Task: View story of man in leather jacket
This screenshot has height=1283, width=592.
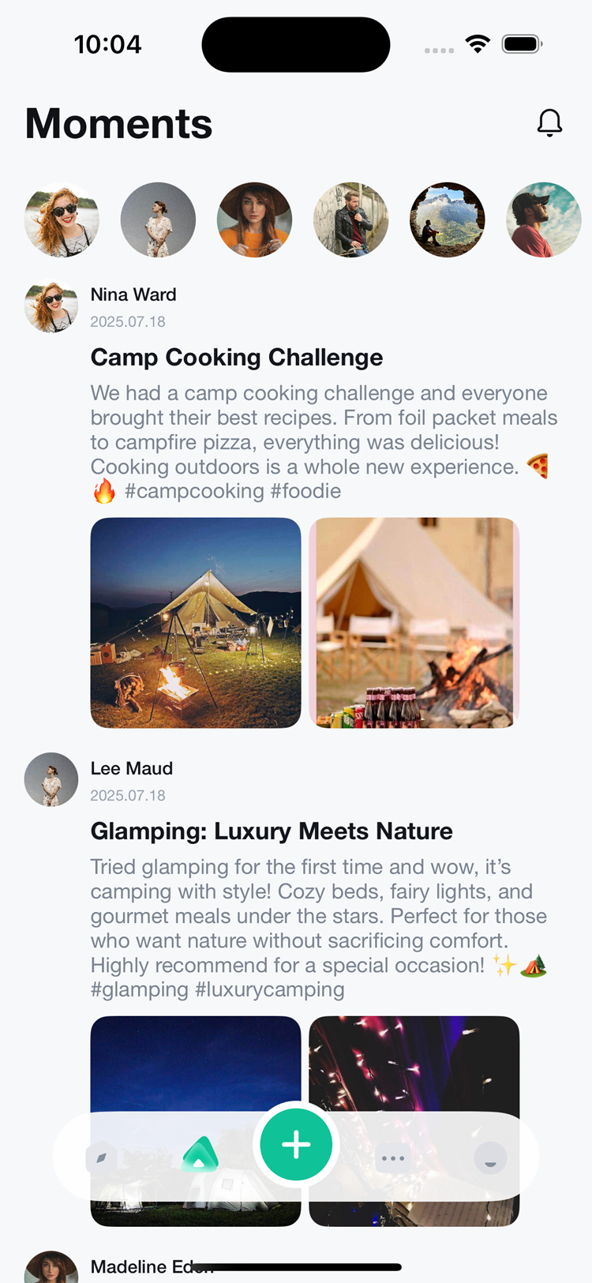Action: click(350, 220)
